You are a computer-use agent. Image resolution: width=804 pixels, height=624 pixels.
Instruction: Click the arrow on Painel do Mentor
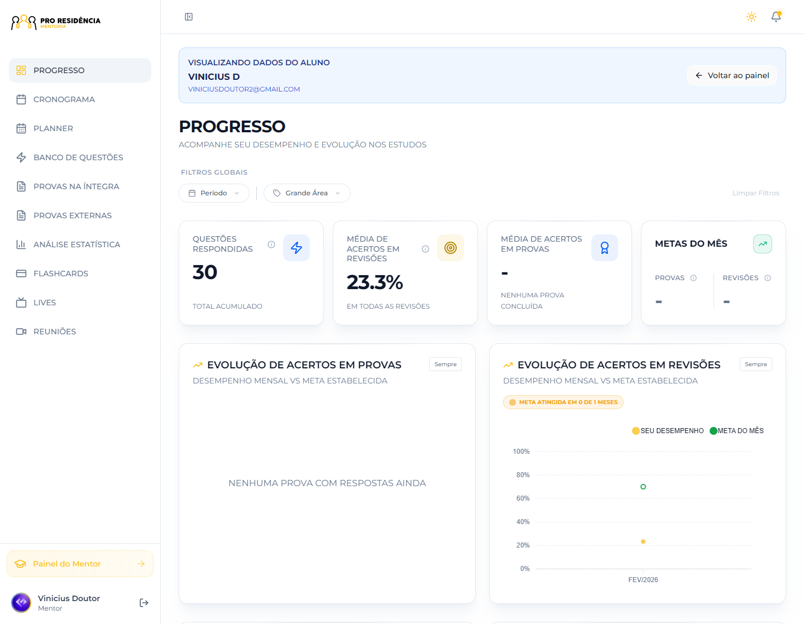tap(141, 564)
